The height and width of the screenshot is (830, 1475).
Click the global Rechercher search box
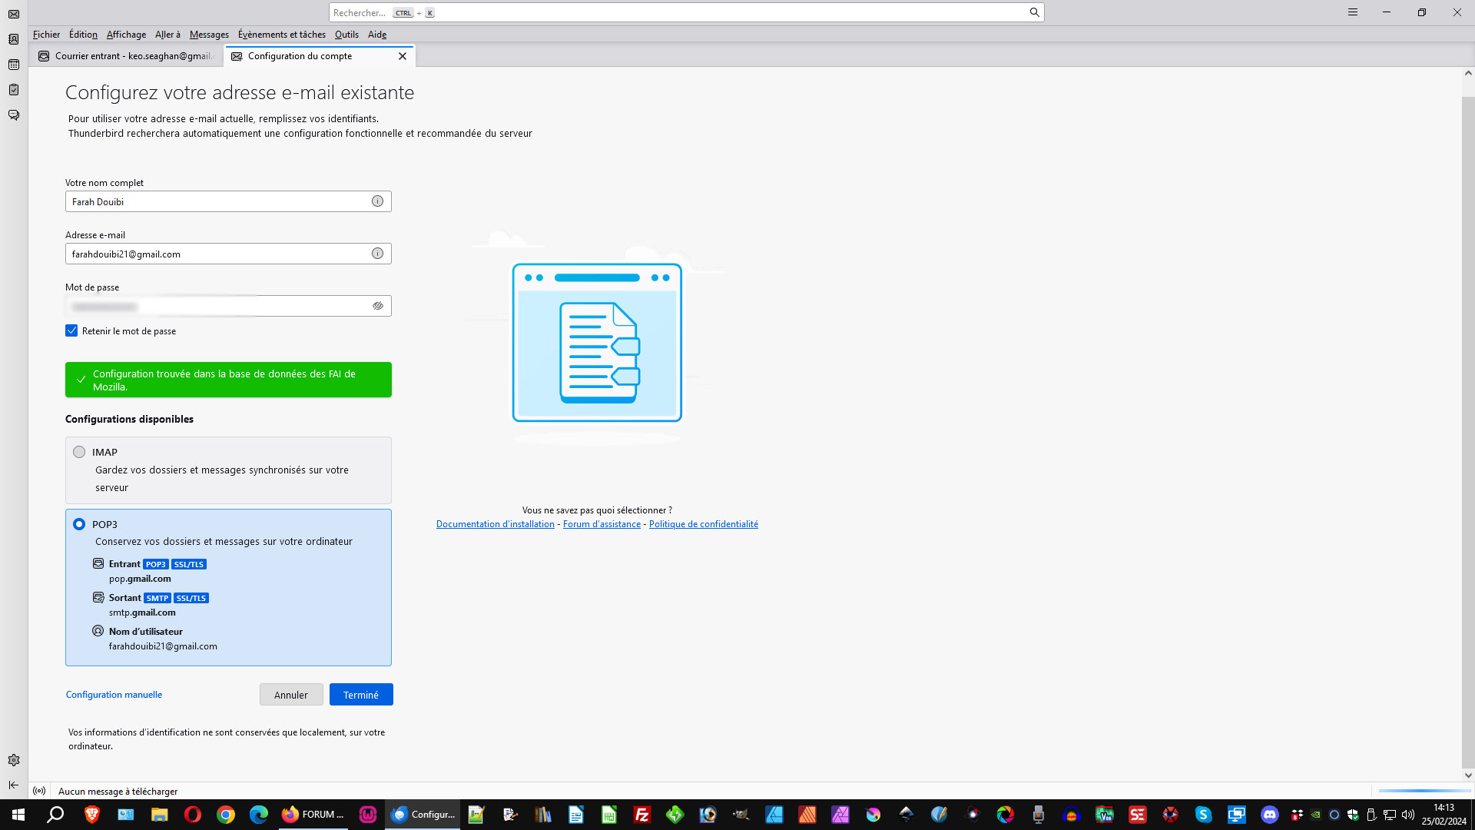[686, 12]
